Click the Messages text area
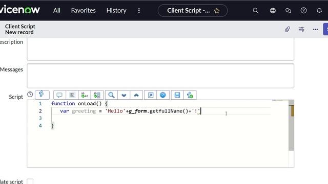This screenshot has width=328, height=184. pyautogui.click(x=160, y=76)
